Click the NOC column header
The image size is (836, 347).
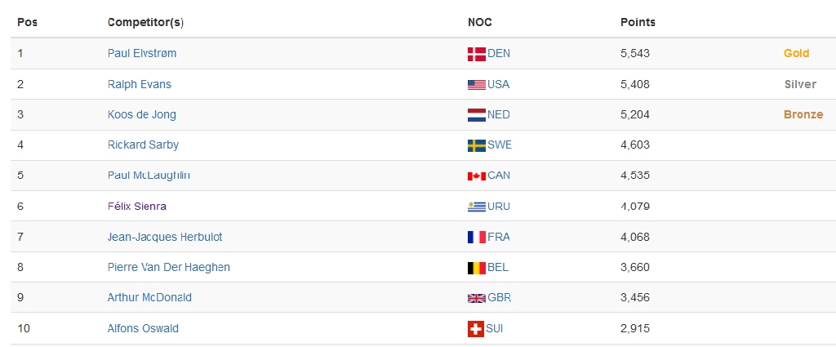coord(480,22)
